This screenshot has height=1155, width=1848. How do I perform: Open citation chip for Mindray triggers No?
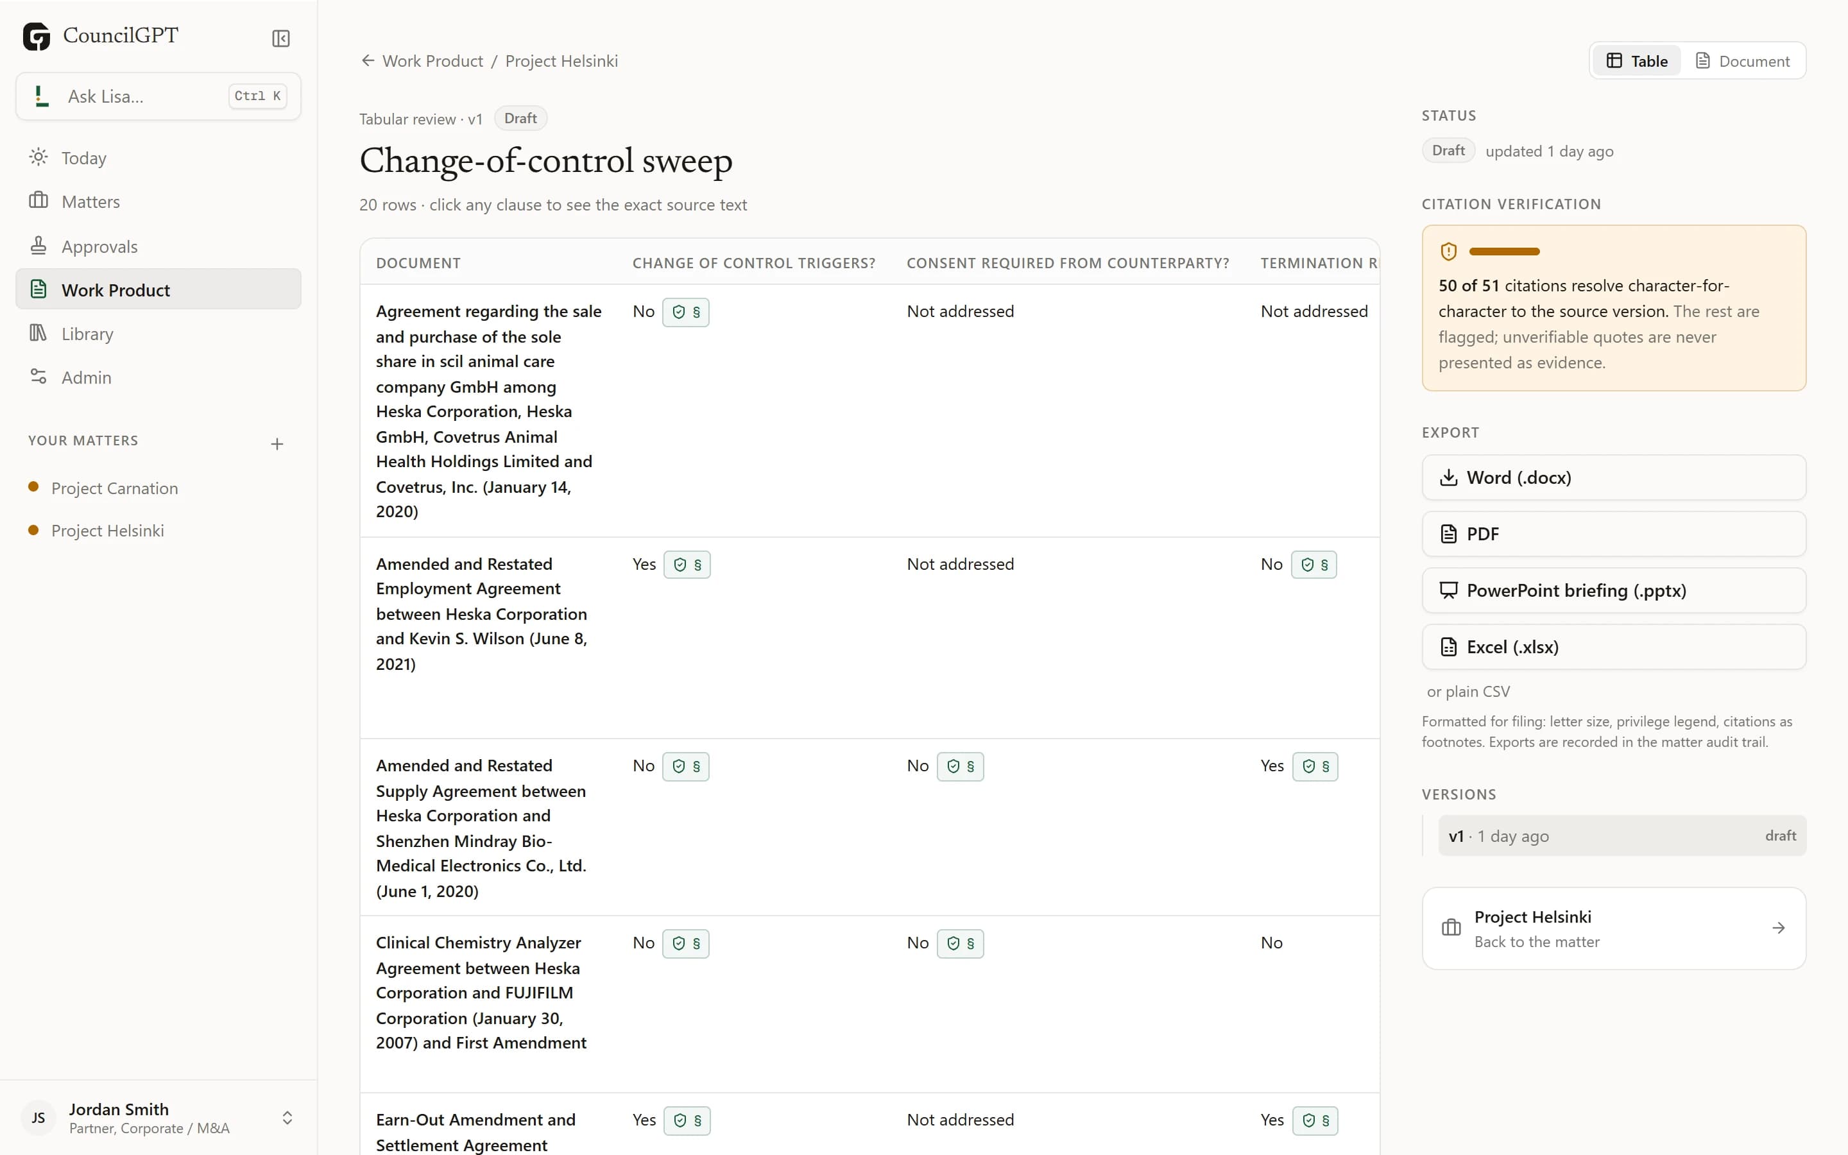click(x=686, y=766)
